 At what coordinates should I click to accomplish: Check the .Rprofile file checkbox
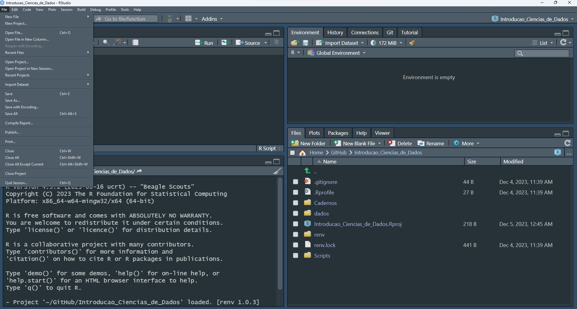[x=296, y=192]
